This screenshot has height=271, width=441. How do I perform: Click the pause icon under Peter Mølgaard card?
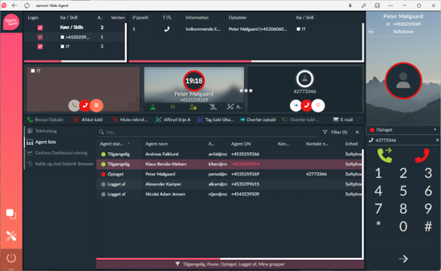click(x=173, y=107)
